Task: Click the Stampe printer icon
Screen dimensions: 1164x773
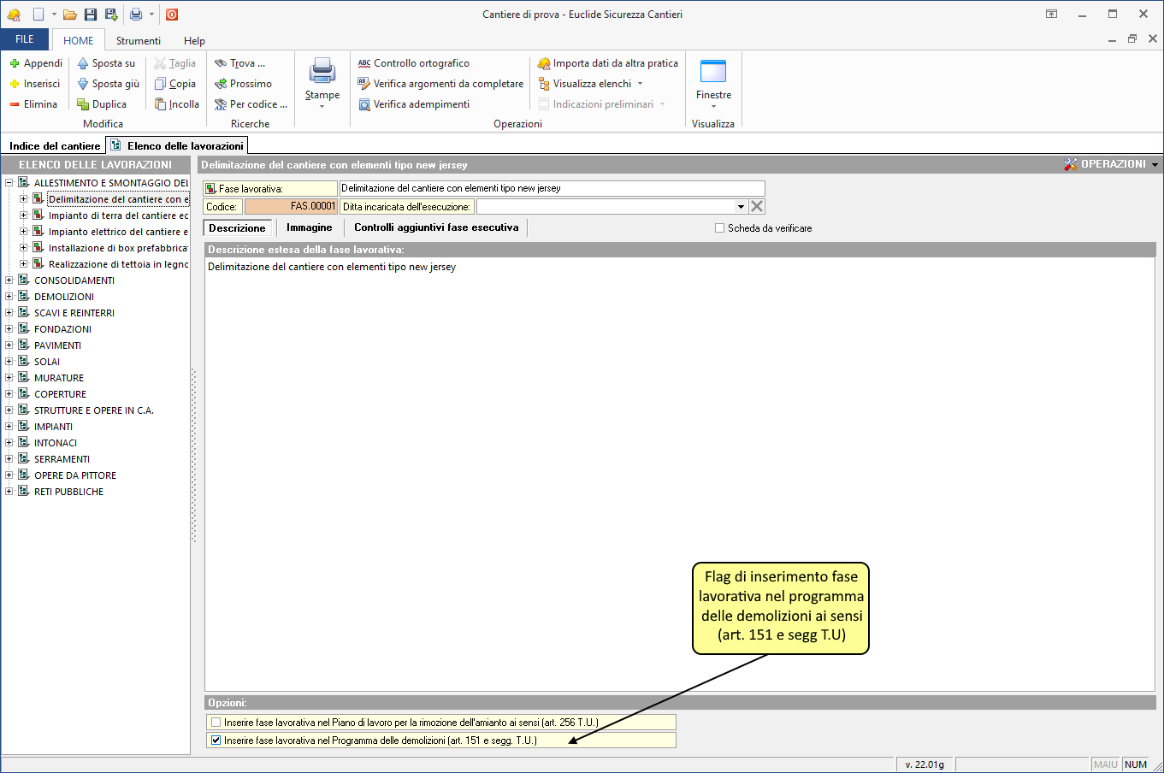Action: [322, 71]
